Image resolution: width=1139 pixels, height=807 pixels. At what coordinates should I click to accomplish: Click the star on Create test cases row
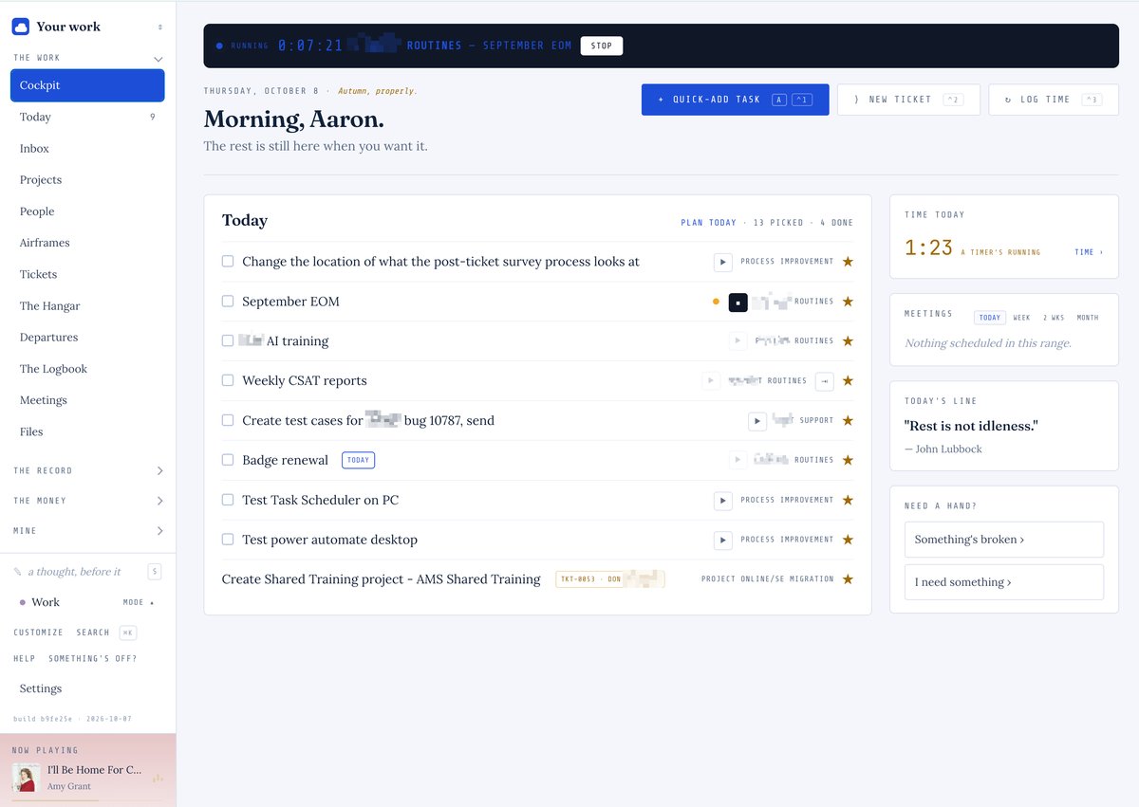coord(848,420)
